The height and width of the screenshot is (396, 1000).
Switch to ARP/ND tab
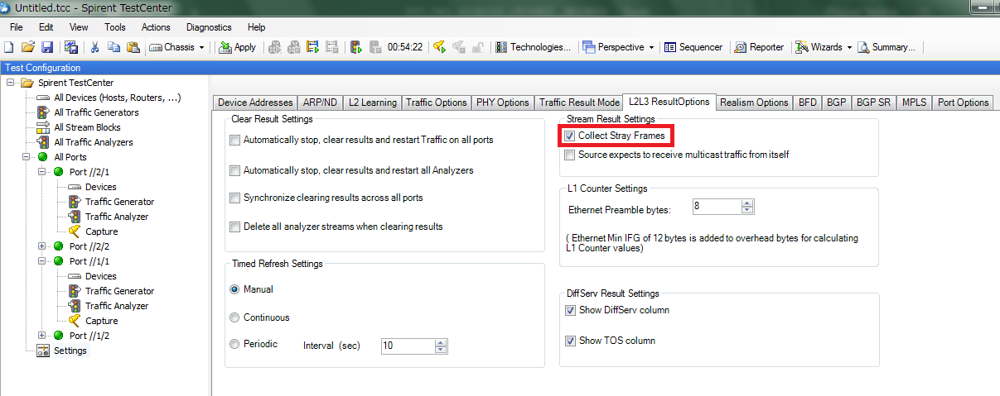[x=319, y=103]
